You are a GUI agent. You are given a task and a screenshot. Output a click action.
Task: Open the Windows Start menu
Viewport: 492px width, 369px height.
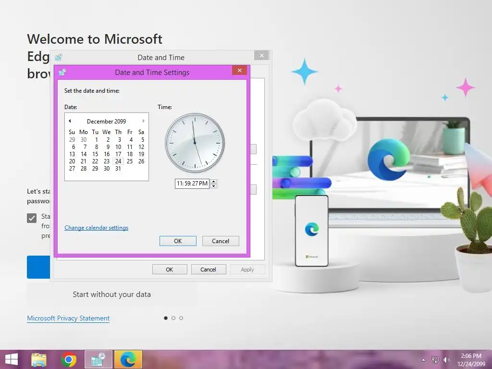point(12,359)
